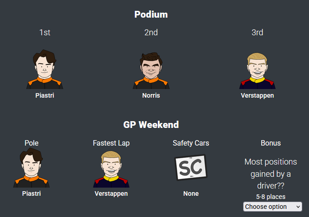Viewport: 309px width, 217px height.
Task: Click the Verstappen name under 3rd place
Action: pyautogui.click(x=257, y=96)
